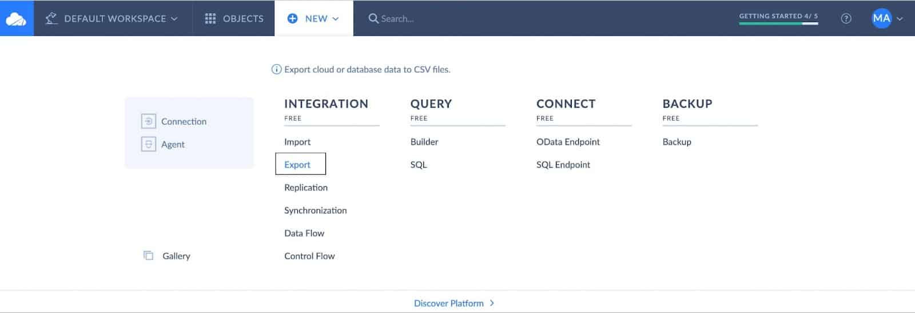Image resolution: width=915 pixels, height=313 pixels.
Task: Click the info icon beside export description
Action: pos(276,70)
